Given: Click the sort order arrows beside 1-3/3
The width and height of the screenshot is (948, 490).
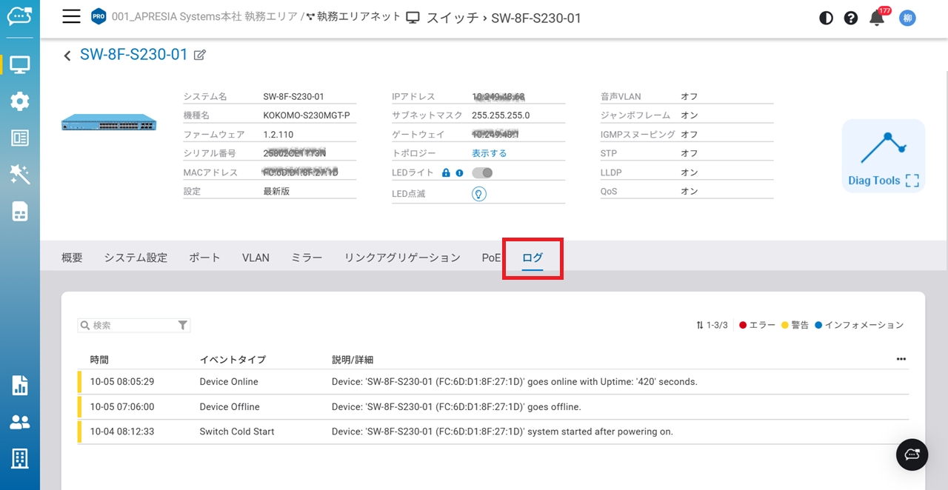Looking at the screenshot, I should (x=700, y=326).
